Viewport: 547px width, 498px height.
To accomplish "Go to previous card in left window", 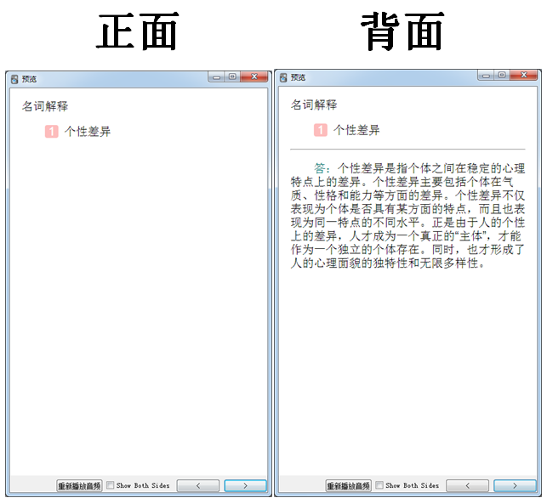I will click(198, 485).
